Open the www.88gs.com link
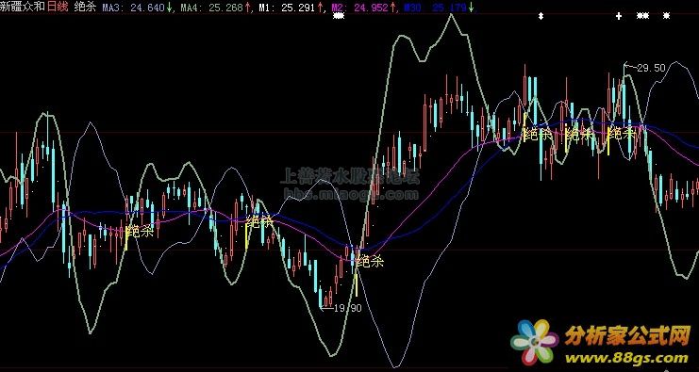The width and height of the screenshot is (699, 372). [626, 358]
